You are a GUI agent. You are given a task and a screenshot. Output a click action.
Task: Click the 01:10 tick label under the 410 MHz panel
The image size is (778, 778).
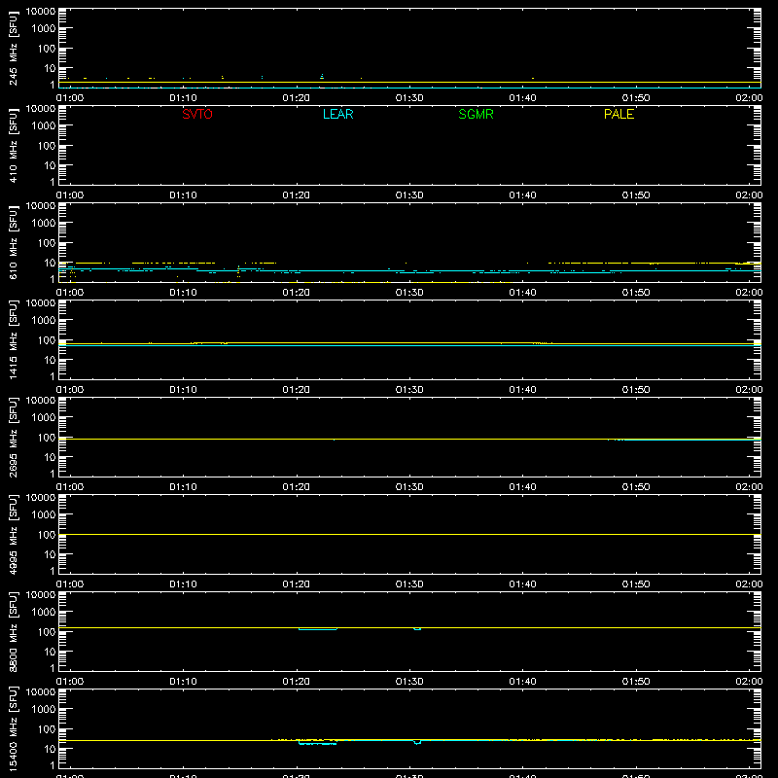183,195
